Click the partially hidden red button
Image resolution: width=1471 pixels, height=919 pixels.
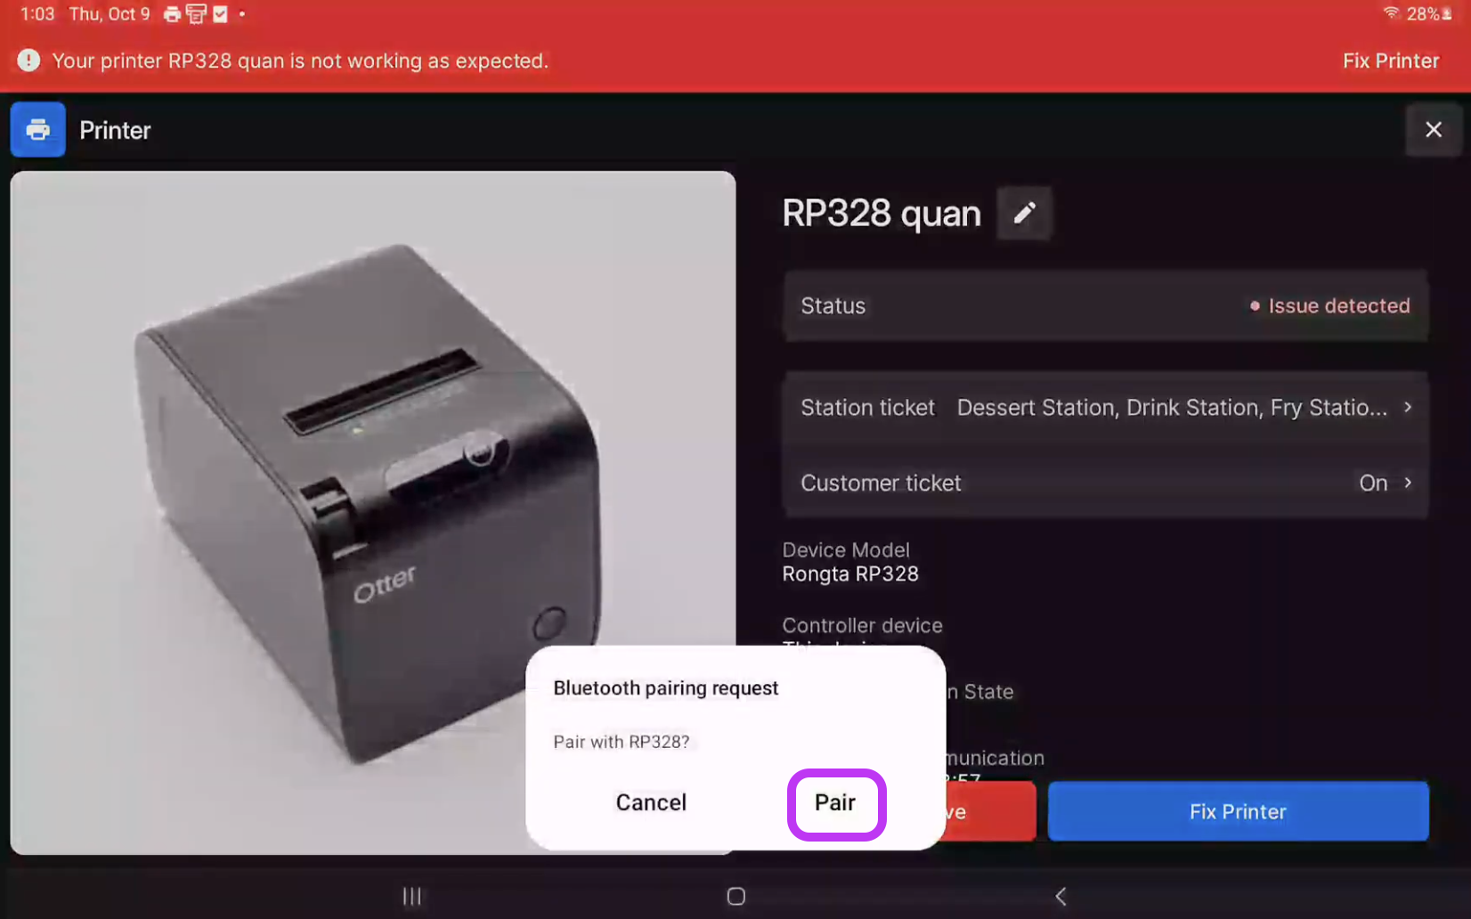click(x=990, y=811)
